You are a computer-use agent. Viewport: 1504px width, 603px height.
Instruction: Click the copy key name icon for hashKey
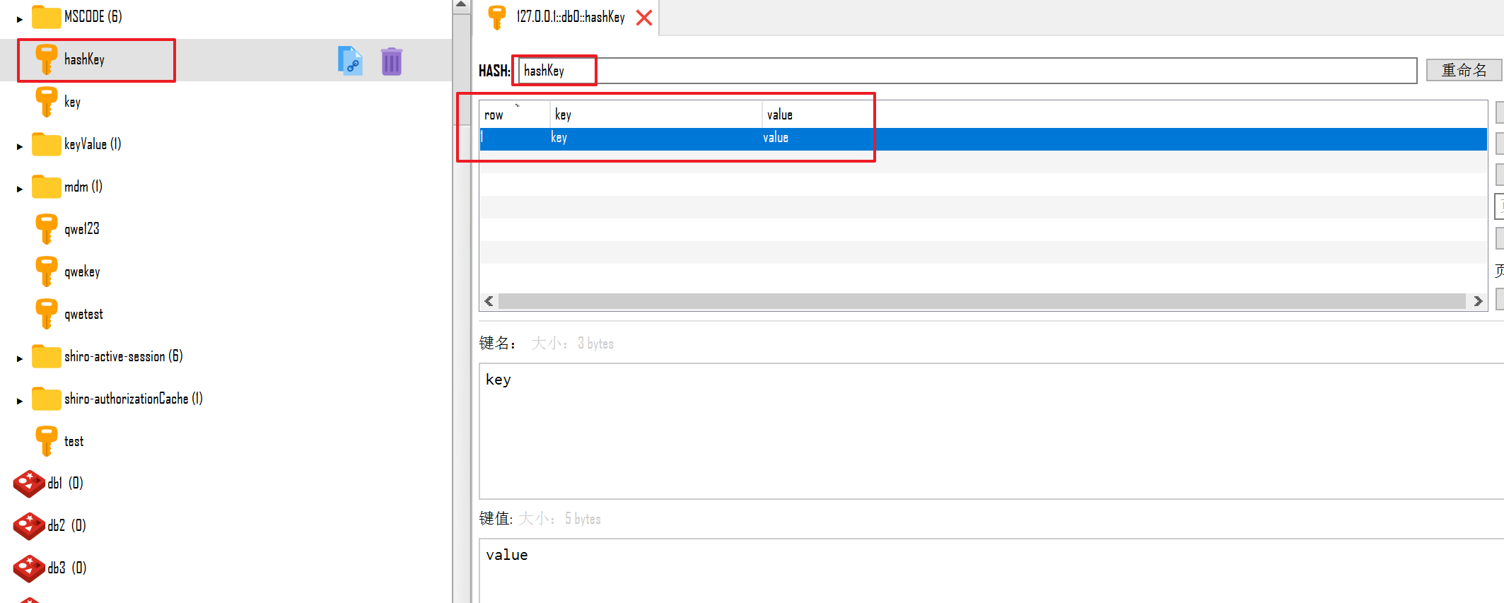pyautogui.click(x=350, y=61)
